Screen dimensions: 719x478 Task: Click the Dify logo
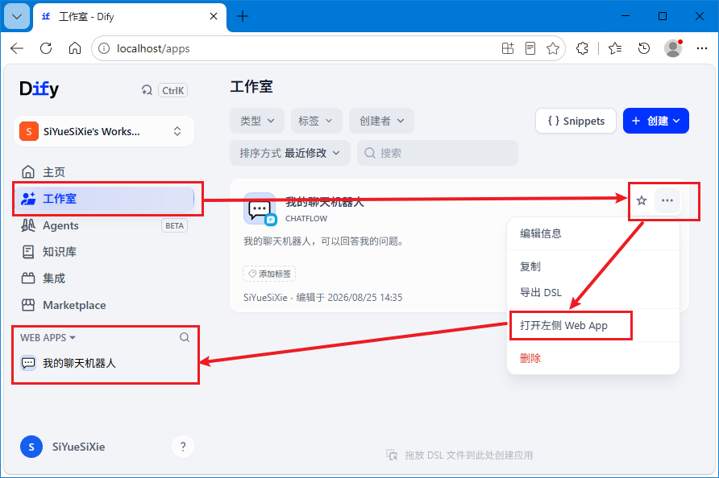(39, 89)
